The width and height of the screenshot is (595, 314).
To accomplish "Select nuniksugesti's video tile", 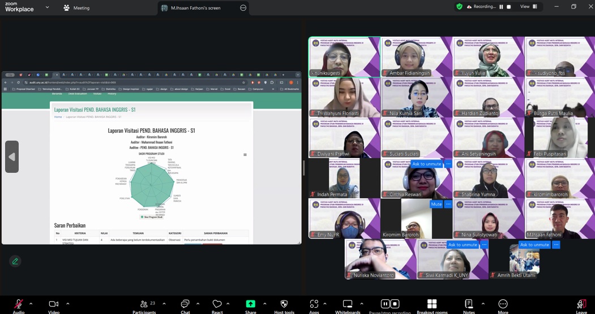I will pos(345,56).
